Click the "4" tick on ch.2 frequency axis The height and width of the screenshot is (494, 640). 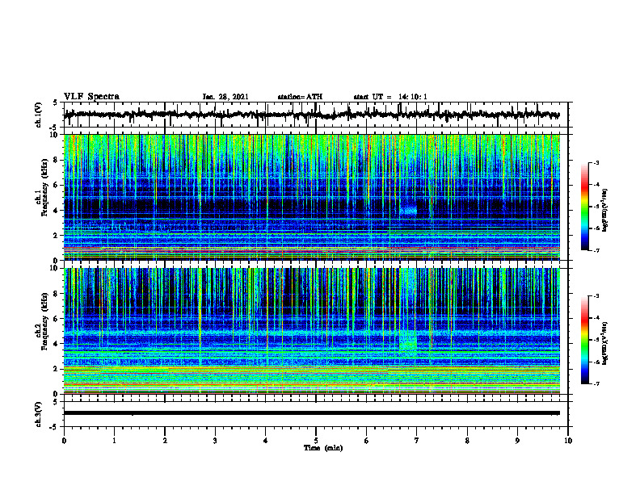click(57, 344)
